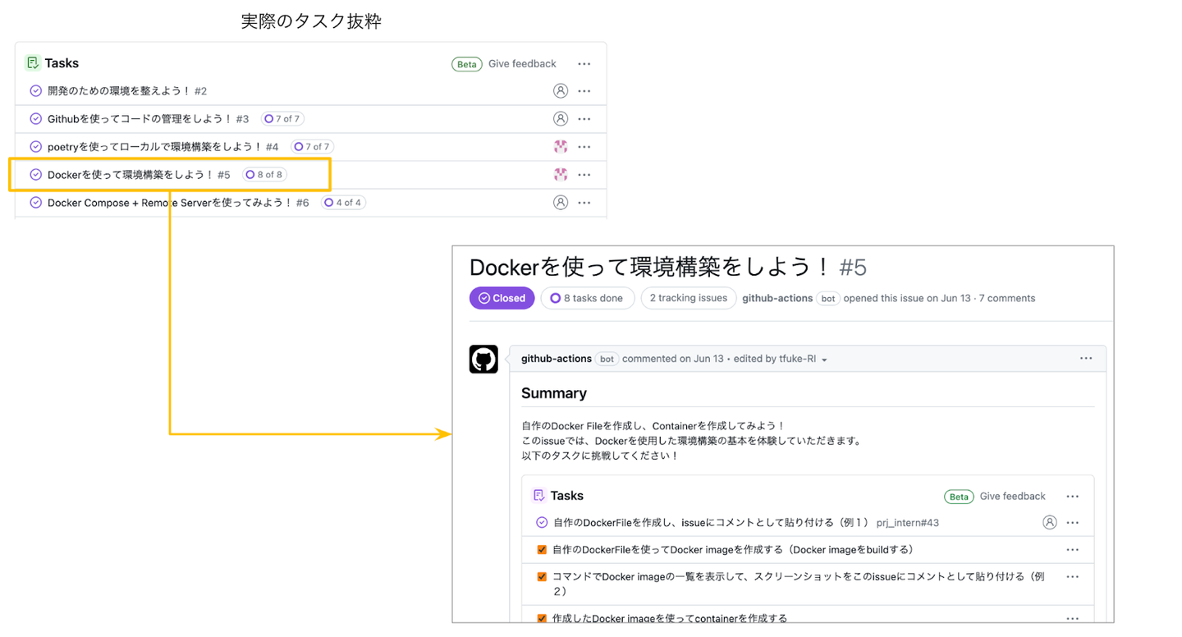1182x637 pixels.
Task: Click the Beta label in the top Tasks list header
Action: click(x=467, y=64)
